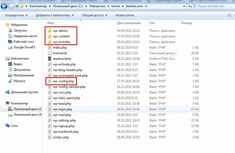Select the wp-cron.php file icon

point(50,92)
